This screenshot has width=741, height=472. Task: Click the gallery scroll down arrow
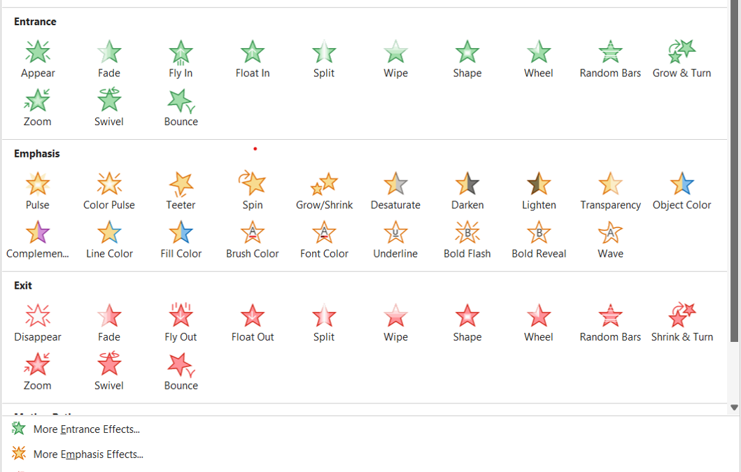[734, 407]
